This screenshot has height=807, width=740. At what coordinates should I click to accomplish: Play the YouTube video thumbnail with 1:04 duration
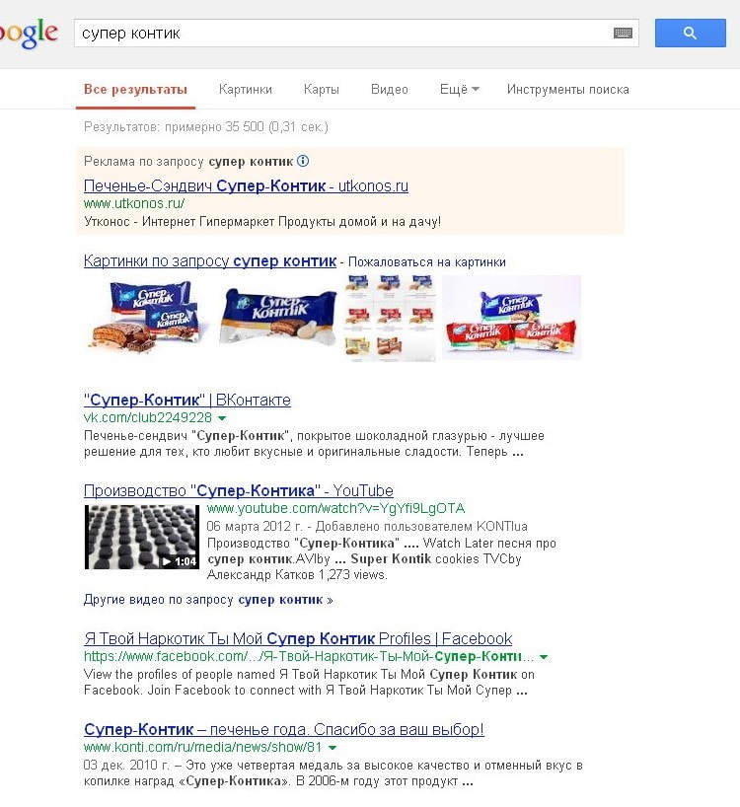[142, 537]
